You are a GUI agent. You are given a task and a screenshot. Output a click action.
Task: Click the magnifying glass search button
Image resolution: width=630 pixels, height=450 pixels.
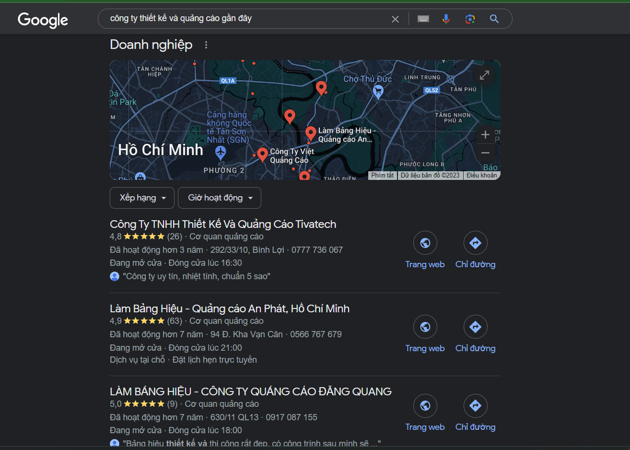pyautogui.click(x=494, y=19)
